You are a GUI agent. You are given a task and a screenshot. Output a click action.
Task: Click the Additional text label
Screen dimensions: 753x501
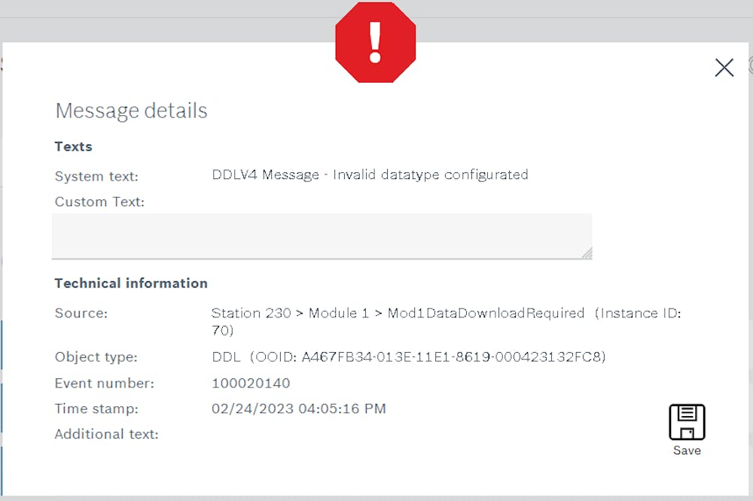[106, 434]
